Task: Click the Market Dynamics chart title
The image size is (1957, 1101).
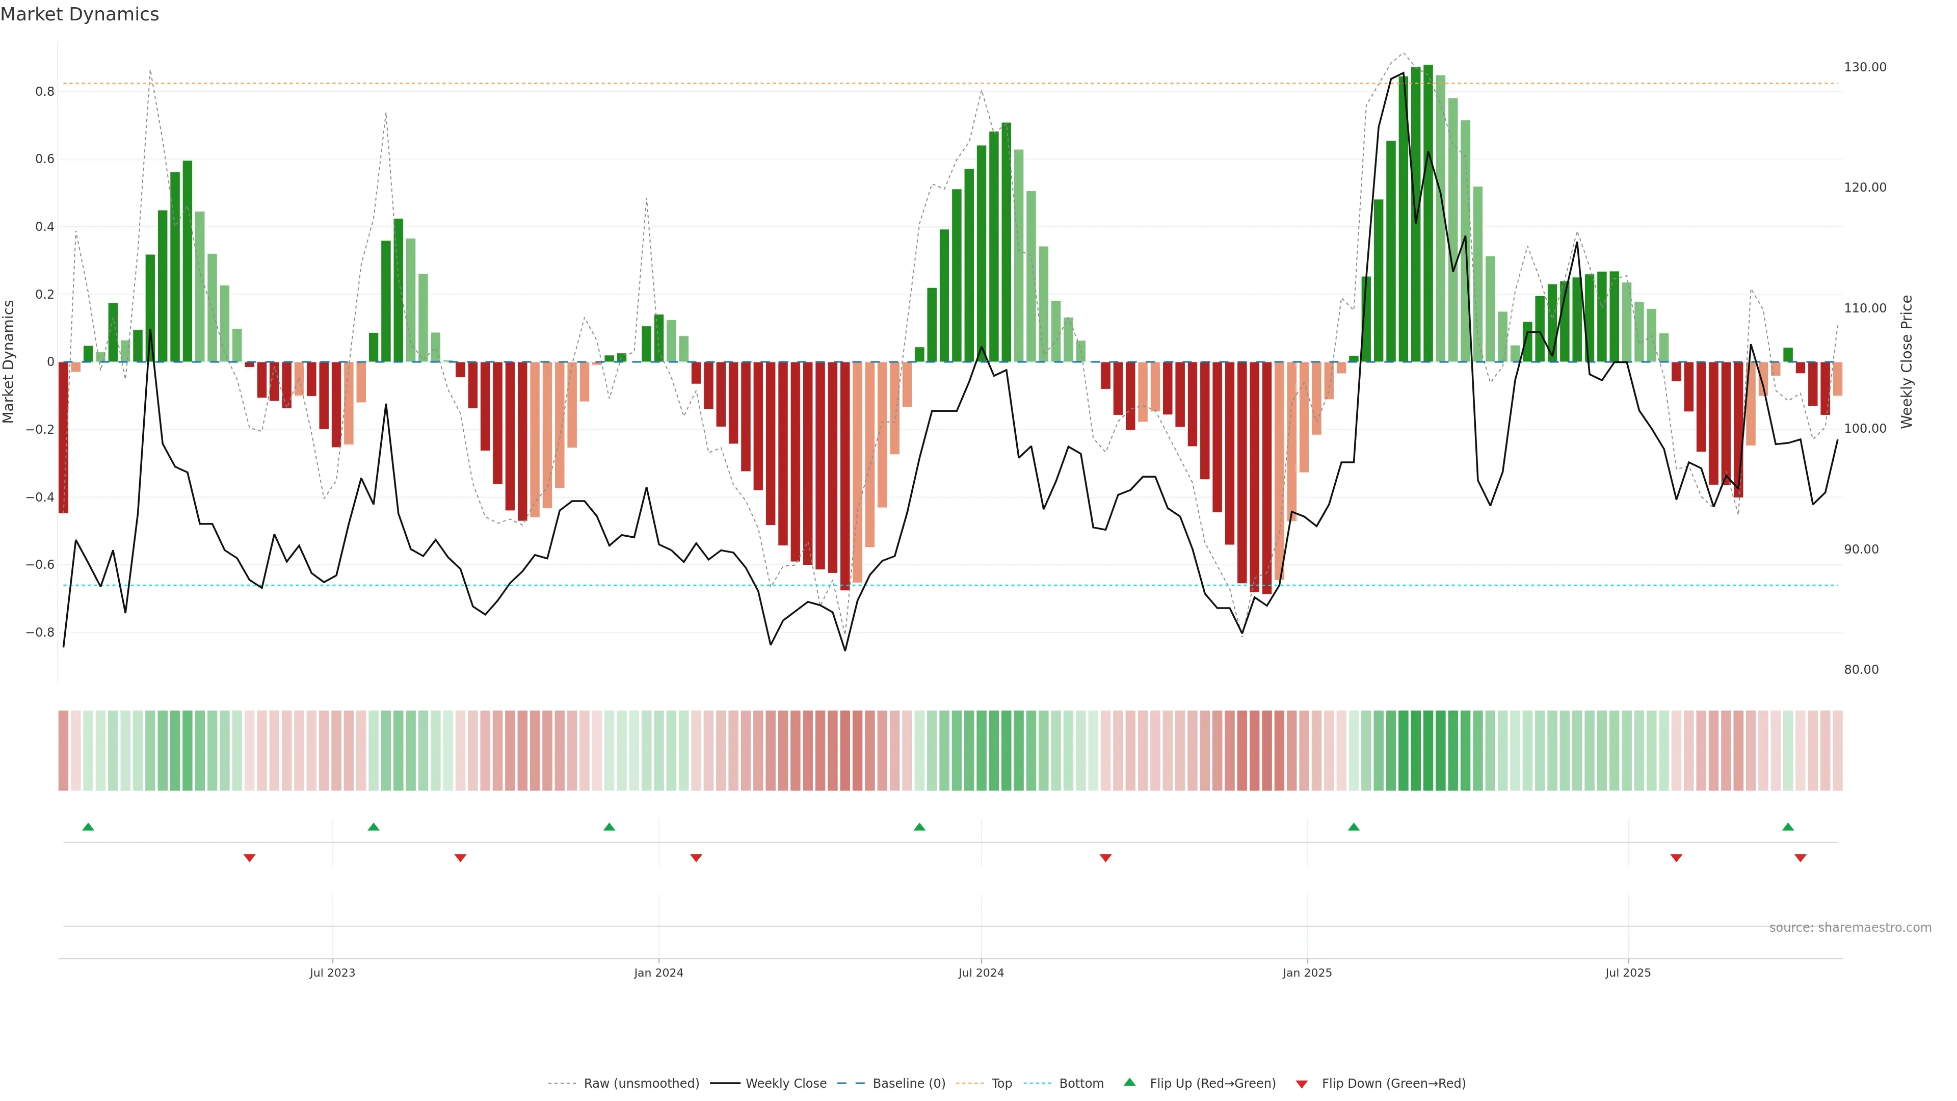Action: [80, 14]
